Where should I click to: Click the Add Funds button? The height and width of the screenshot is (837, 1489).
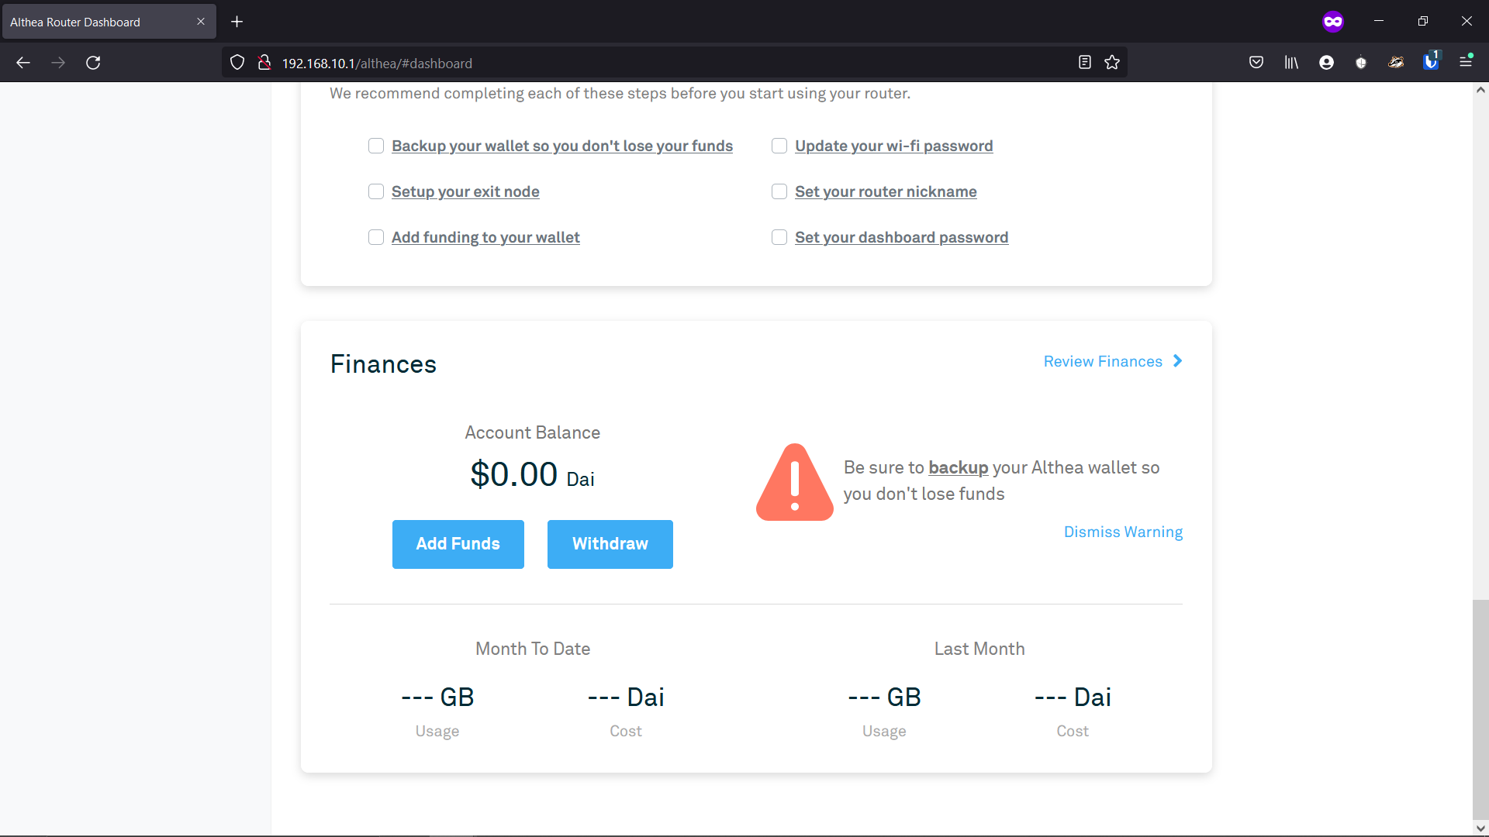click(x=458, y=544)
